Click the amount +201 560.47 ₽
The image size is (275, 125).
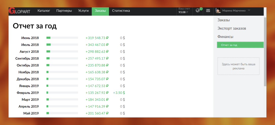pyautogui.click(x=97, y=113)
